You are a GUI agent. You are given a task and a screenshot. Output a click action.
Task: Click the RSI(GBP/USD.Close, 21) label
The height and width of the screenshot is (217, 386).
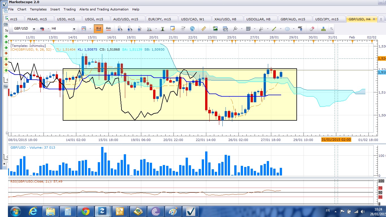click(x=36, y=181)
